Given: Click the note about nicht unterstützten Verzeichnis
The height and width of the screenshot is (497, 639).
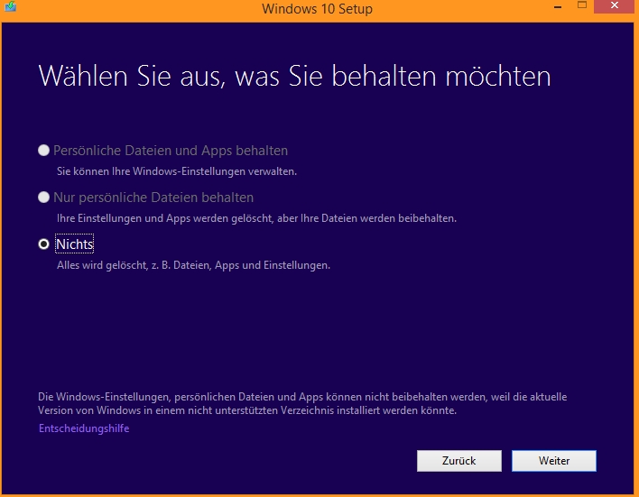Looking at the screenshot, I should coord(302,403).
